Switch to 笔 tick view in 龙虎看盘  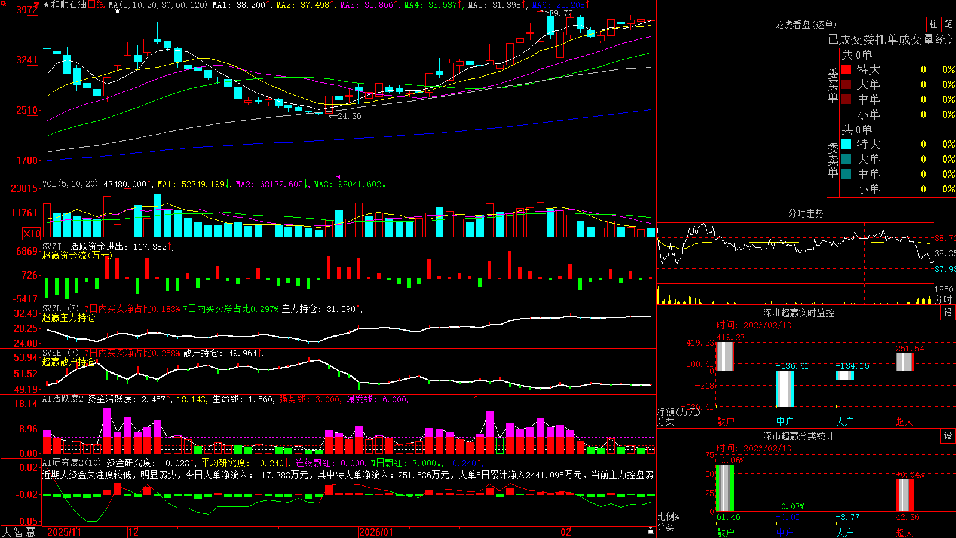pyautogui.click(x=949, y=24)
